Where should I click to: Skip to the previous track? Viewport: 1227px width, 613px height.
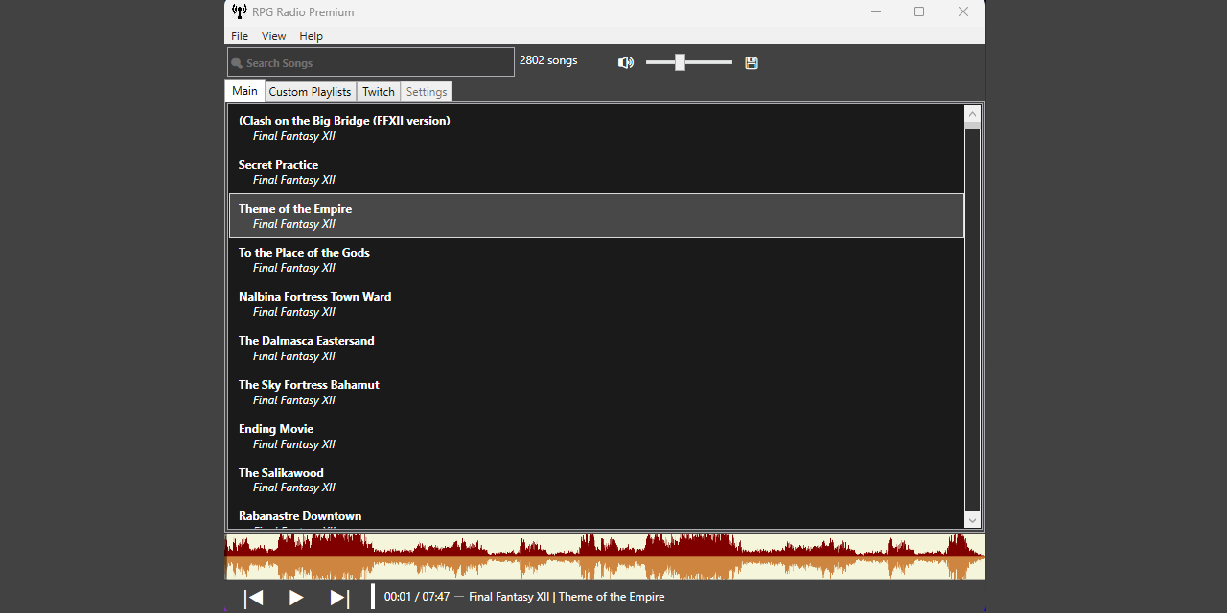pyautogui.click(x=254, y=597)
